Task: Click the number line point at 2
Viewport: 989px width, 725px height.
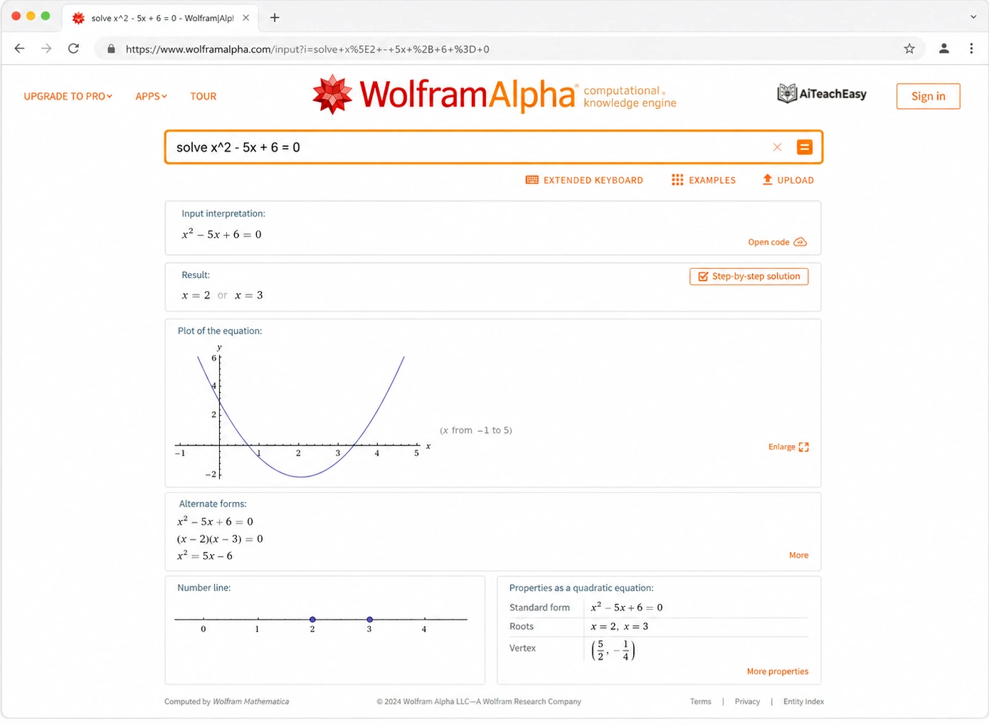Action: point(312,620)
